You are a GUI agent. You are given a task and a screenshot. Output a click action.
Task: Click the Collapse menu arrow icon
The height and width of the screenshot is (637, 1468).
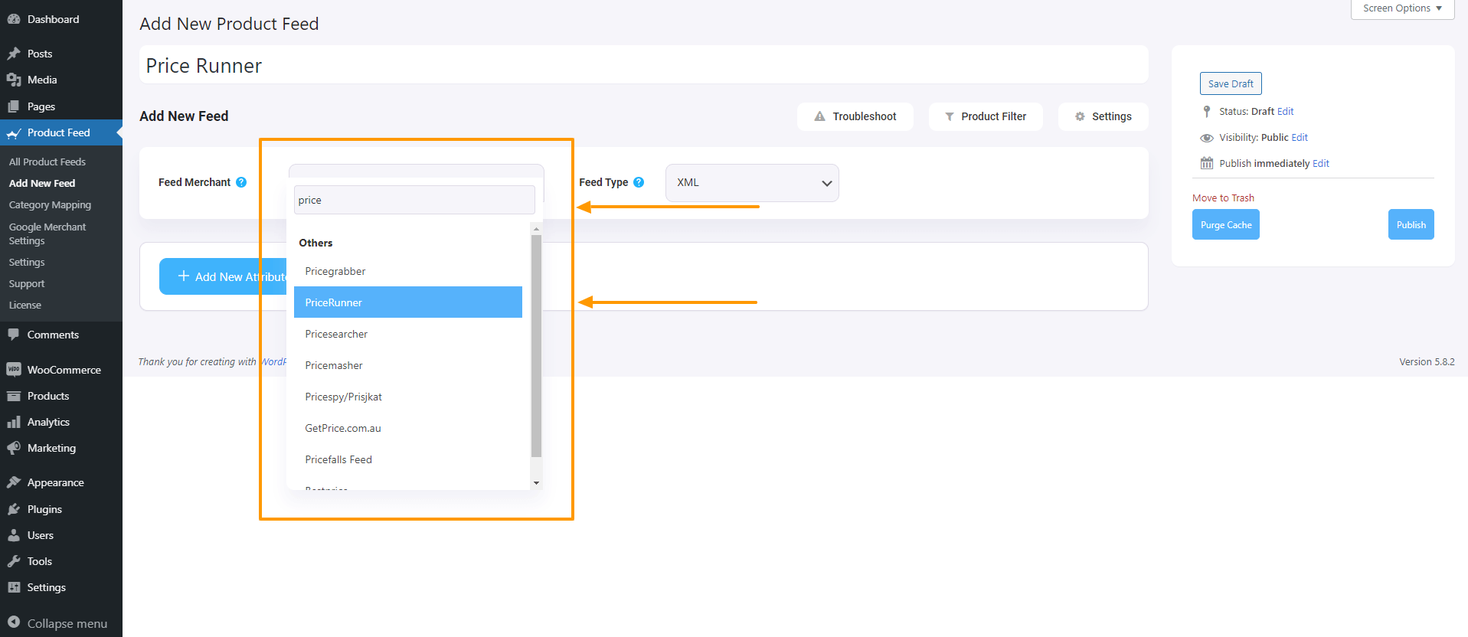pyautogui.click(x=14, y=622)
